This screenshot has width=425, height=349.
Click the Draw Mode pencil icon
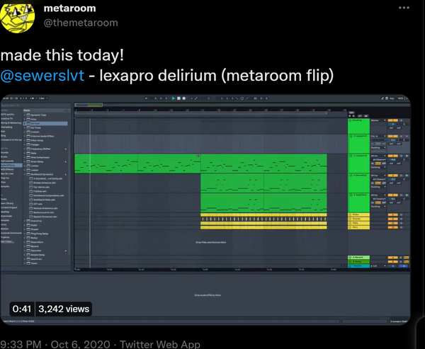(382, 98)
